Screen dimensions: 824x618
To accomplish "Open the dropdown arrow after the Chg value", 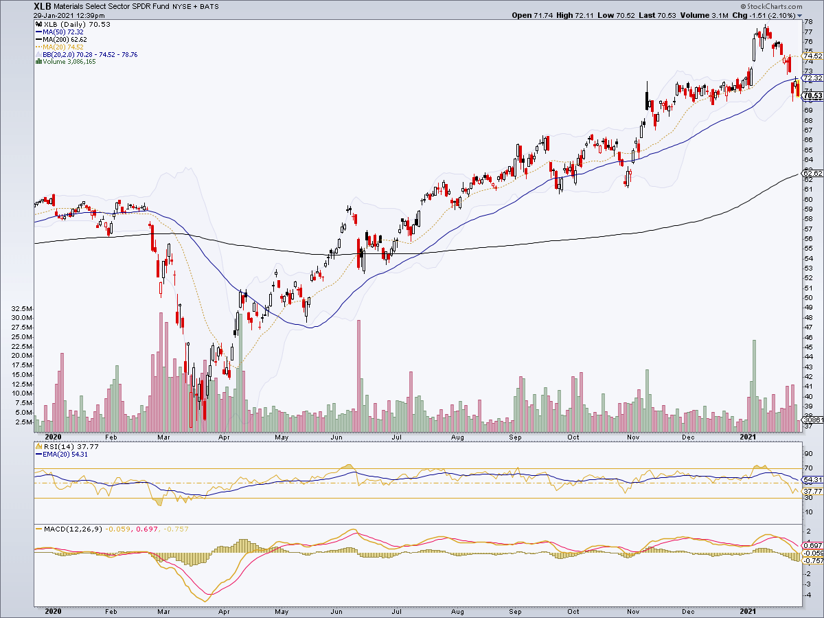I will 799,15.
